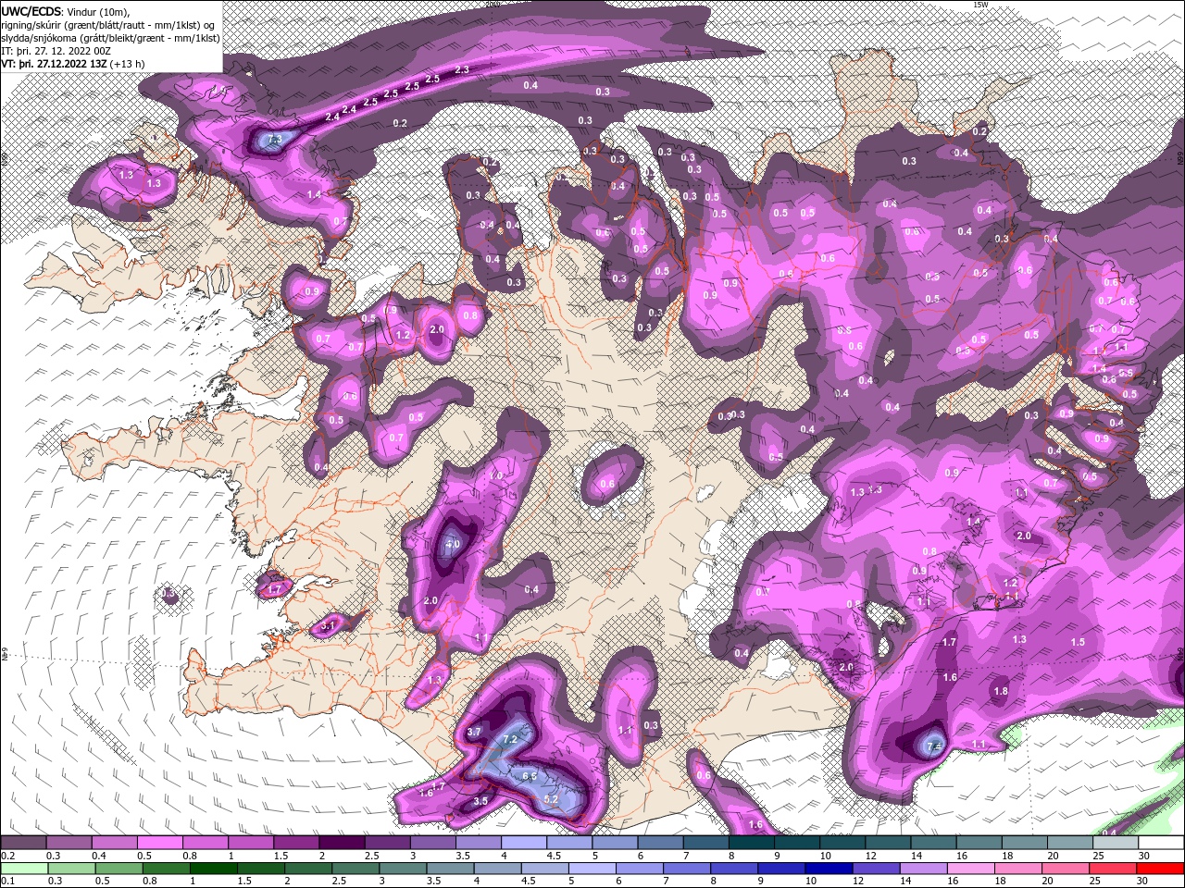Click the 0.8 label on the snow scale

[190, 856]
